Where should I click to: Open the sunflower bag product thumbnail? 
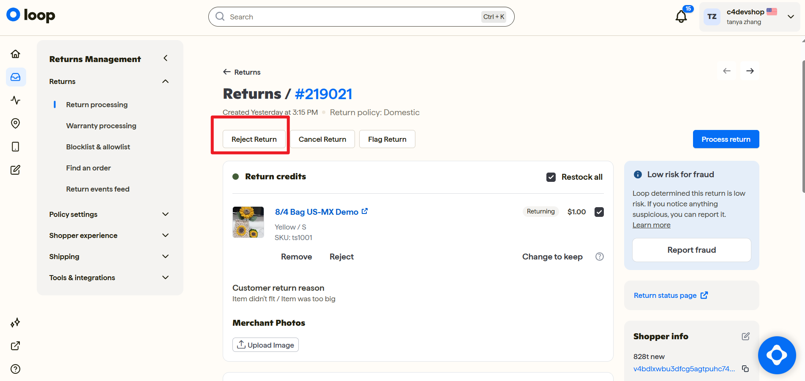point(248,222)
